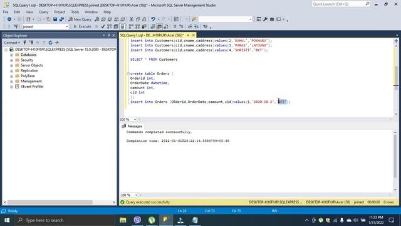
Task: Expand the Management node
Action: click(11, 82)
